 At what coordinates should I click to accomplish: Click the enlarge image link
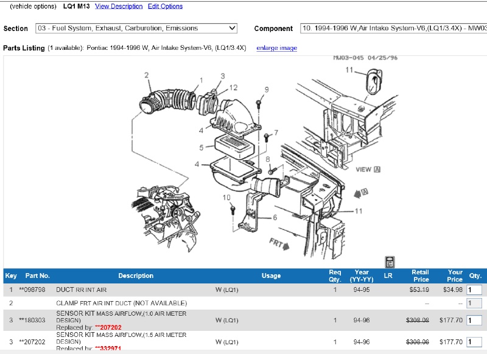click(x=276, y=48)
